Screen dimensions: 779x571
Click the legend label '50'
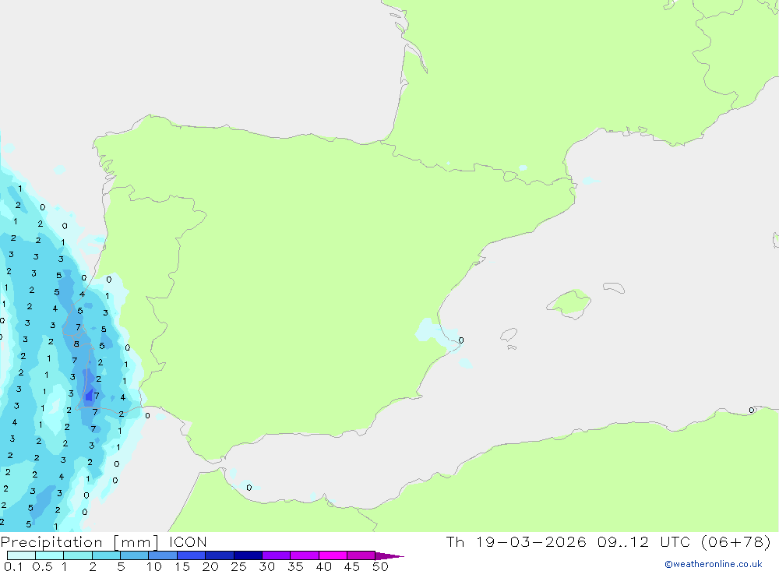(x=381, y=566)
